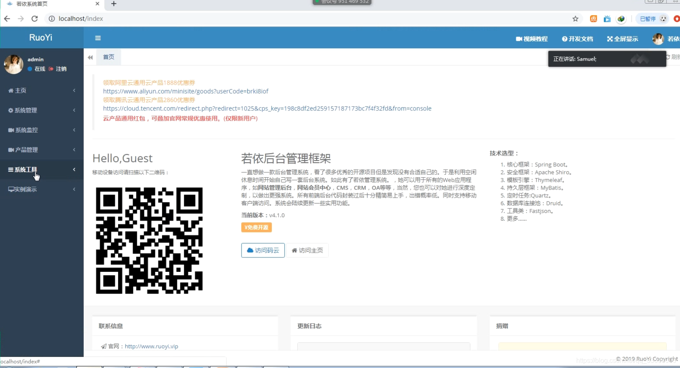
Task: Open the 视频教程 video tutorial link
Action: click(532, 39)
